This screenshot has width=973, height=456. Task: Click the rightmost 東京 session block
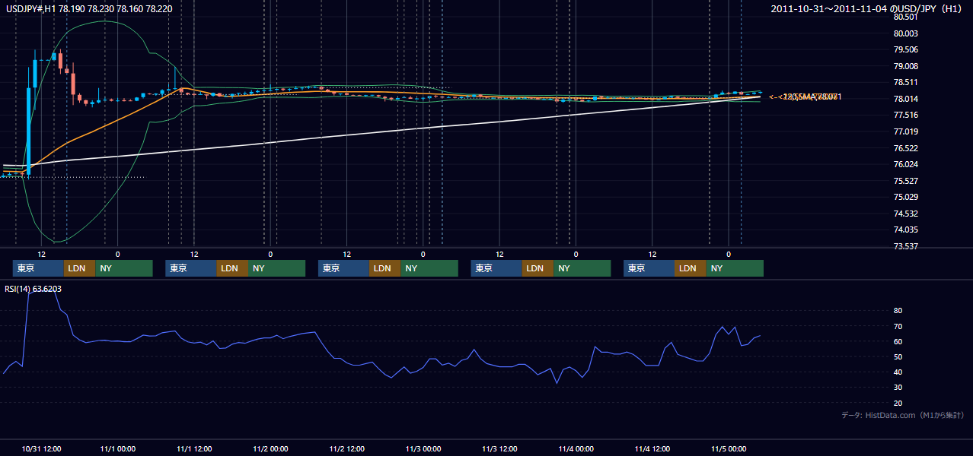pyautogui.click(x=649, y=268)
